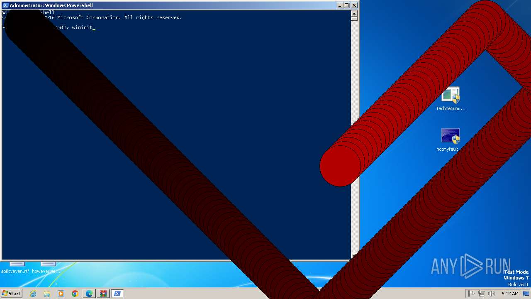Screen dimensions: 531x299
Task: Click the Show desktop button in the tray
Action: click(526, 294)
